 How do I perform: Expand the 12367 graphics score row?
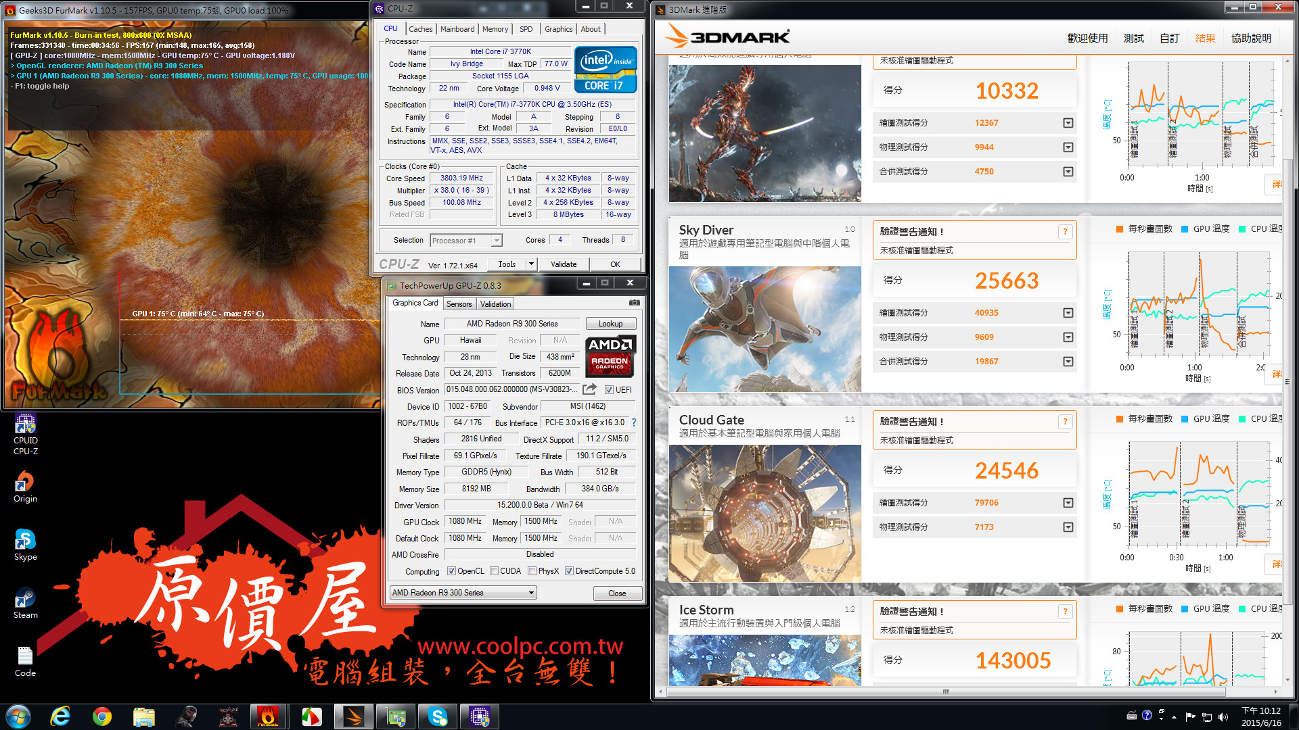click(1068, 123)
